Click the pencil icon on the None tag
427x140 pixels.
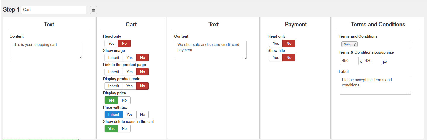click(355, 44)
